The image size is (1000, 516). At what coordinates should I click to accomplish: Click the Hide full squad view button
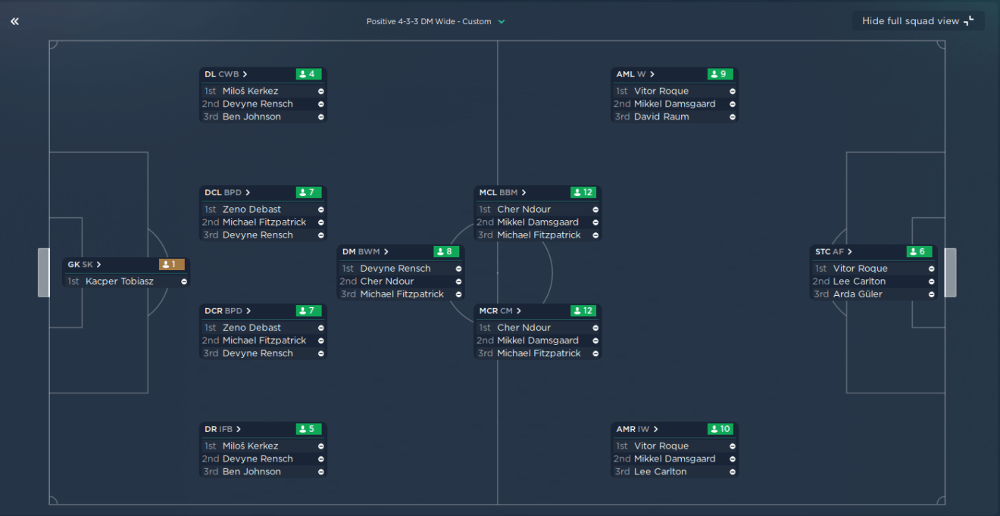[918, 20]
